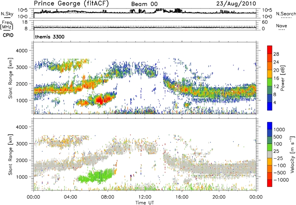Click the '-1000' velocity colorbar value

click(281, 180)
